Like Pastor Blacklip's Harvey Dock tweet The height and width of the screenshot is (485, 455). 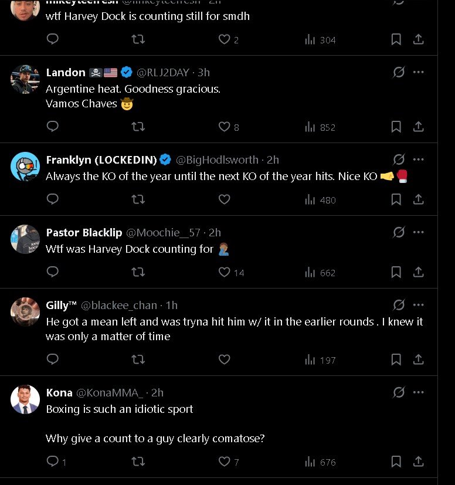point(224,272)
